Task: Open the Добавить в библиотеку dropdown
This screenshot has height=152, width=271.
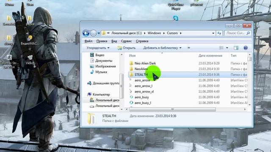Action: (162, 48)
